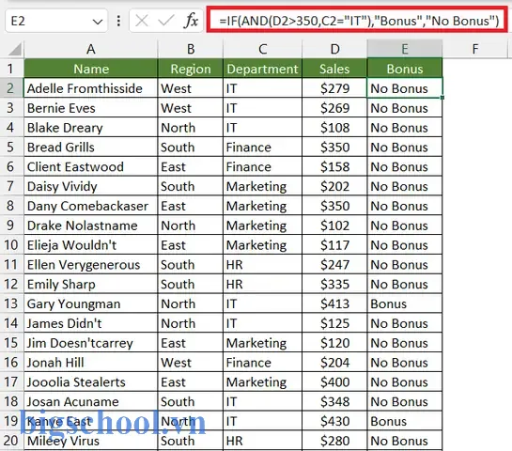Click the $158 sales cell
Viewport: 512px width, 451px height.
point(334,166)
